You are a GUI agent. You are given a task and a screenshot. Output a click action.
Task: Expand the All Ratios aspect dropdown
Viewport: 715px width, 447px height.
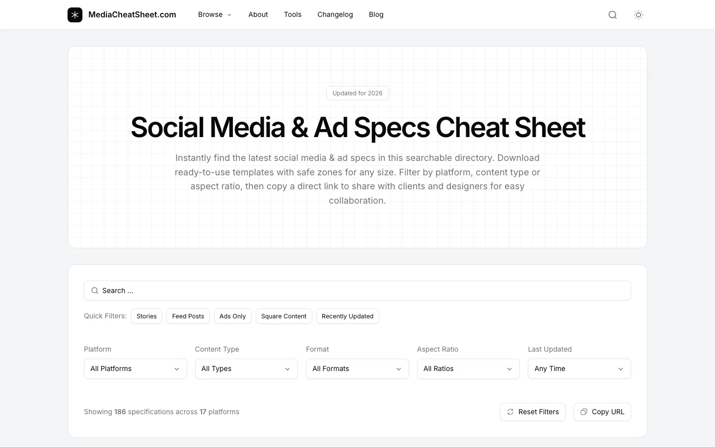click(468, 369)
